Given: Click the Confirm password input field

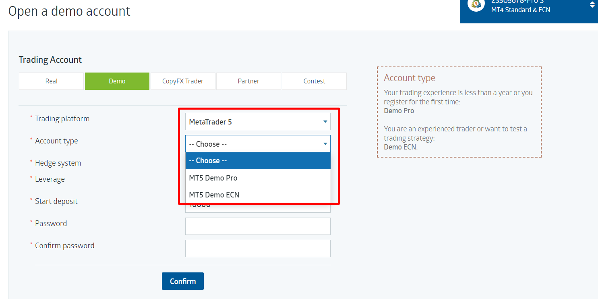Looking at the screenshot, I should (258, 249).
